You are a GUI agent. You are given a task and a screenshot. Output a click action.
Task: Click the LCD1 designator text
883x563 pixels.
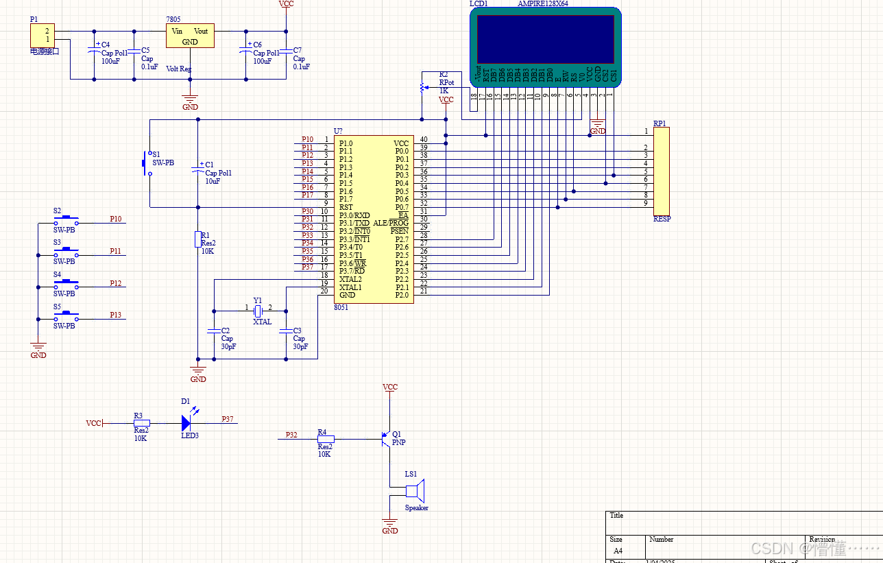click(x=479, y=3)
